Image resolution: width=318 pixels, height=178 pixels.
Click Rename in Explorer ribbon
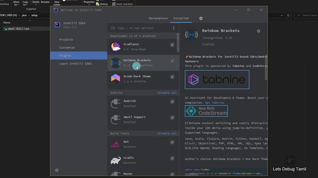(x=45, y=2)
